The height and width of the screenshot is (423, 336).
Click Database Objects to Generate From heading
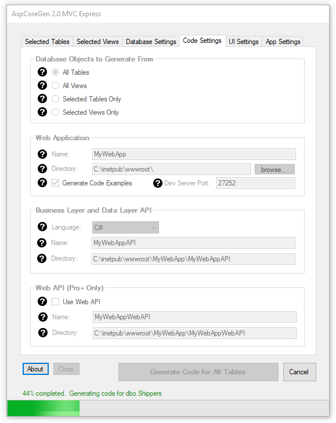point(94,59)
